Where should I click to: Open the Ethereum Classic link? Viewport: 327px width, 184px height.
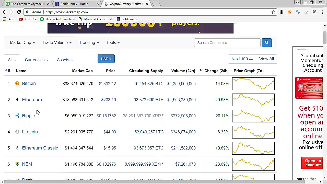point(40,148)
